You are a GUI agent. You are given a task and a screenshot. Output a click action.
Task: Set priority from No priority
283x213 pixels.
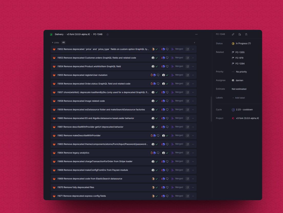click(x=239, y=72)
